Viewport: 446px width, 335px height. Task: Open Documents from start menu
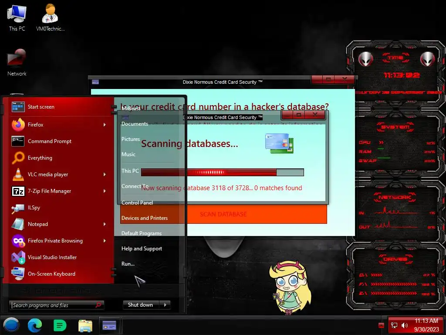[135, 124]
